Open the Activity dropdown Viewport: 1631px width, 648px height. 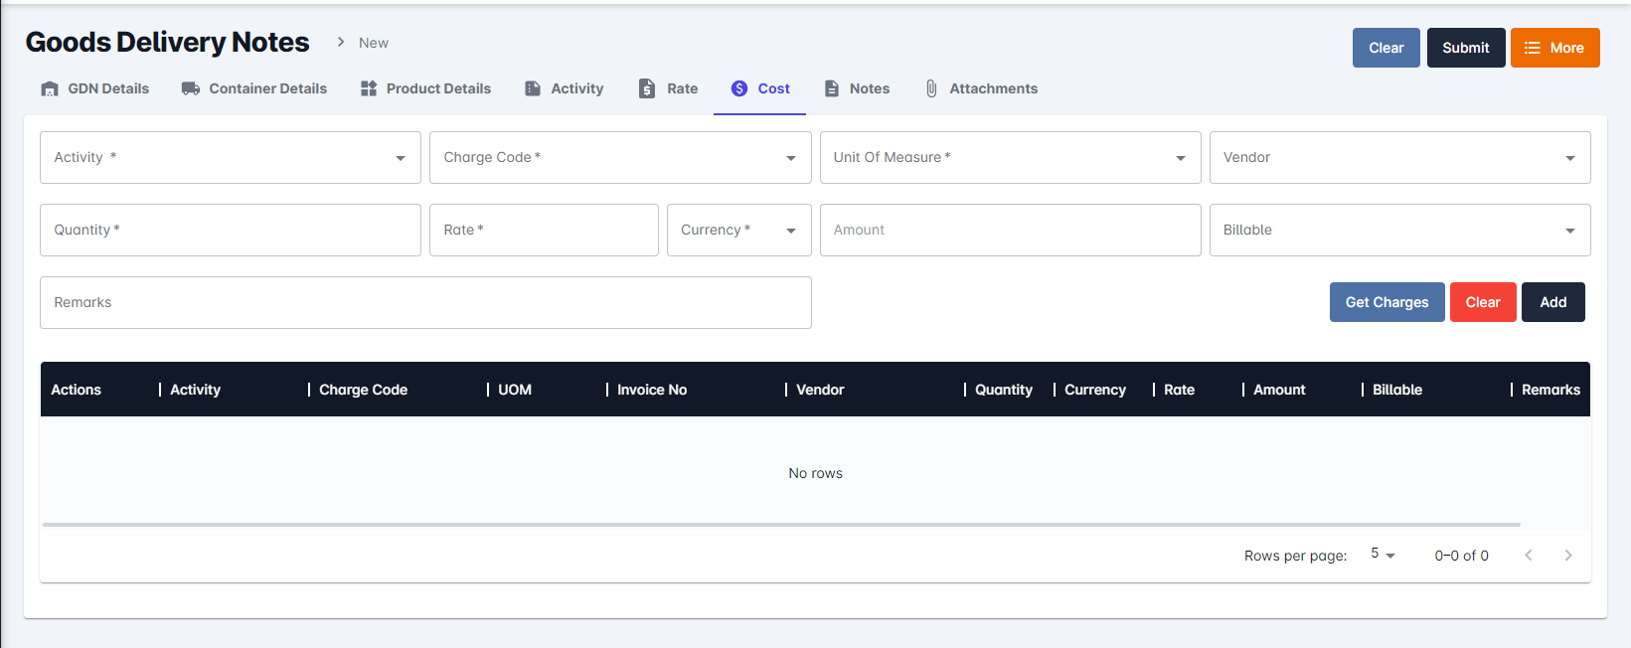click(x=230, y=158)
